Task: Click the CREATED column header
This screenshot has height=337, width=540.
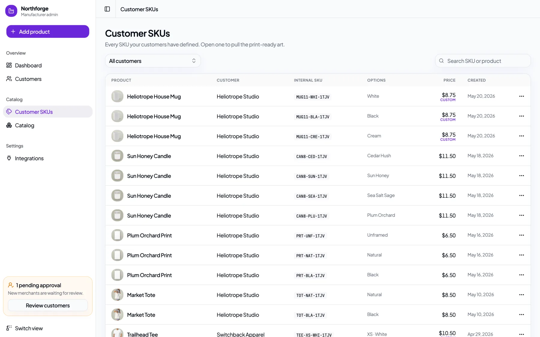Action: (476, 80)
